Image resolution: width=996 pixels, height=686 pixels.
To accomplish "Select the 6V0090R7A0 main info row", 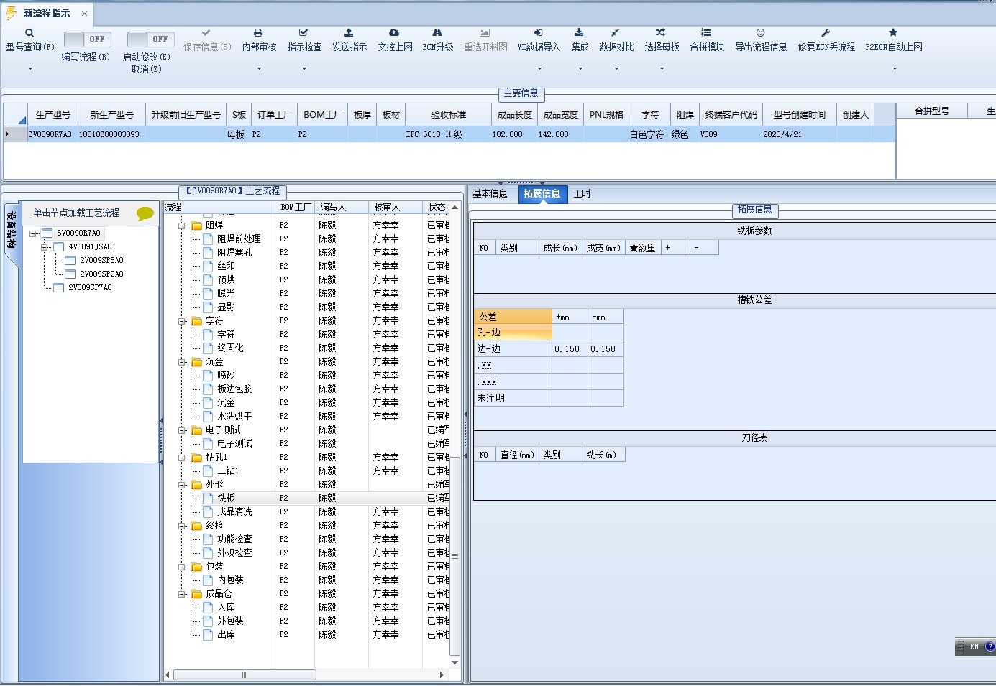I will (449, 134).
